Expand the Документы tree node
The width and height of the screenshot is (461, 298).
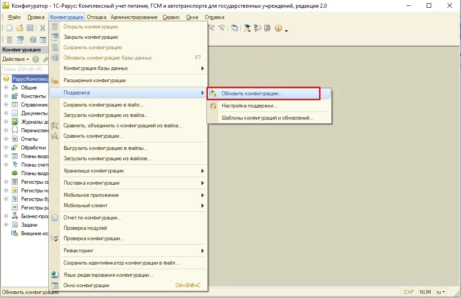6,113
